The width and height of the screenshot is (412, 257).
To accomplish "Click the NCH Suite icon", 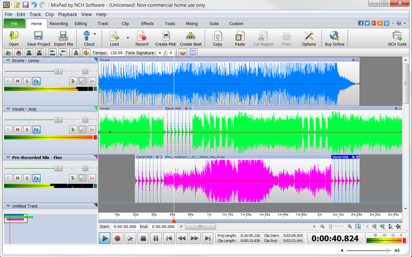I will (x=397, y=38).
